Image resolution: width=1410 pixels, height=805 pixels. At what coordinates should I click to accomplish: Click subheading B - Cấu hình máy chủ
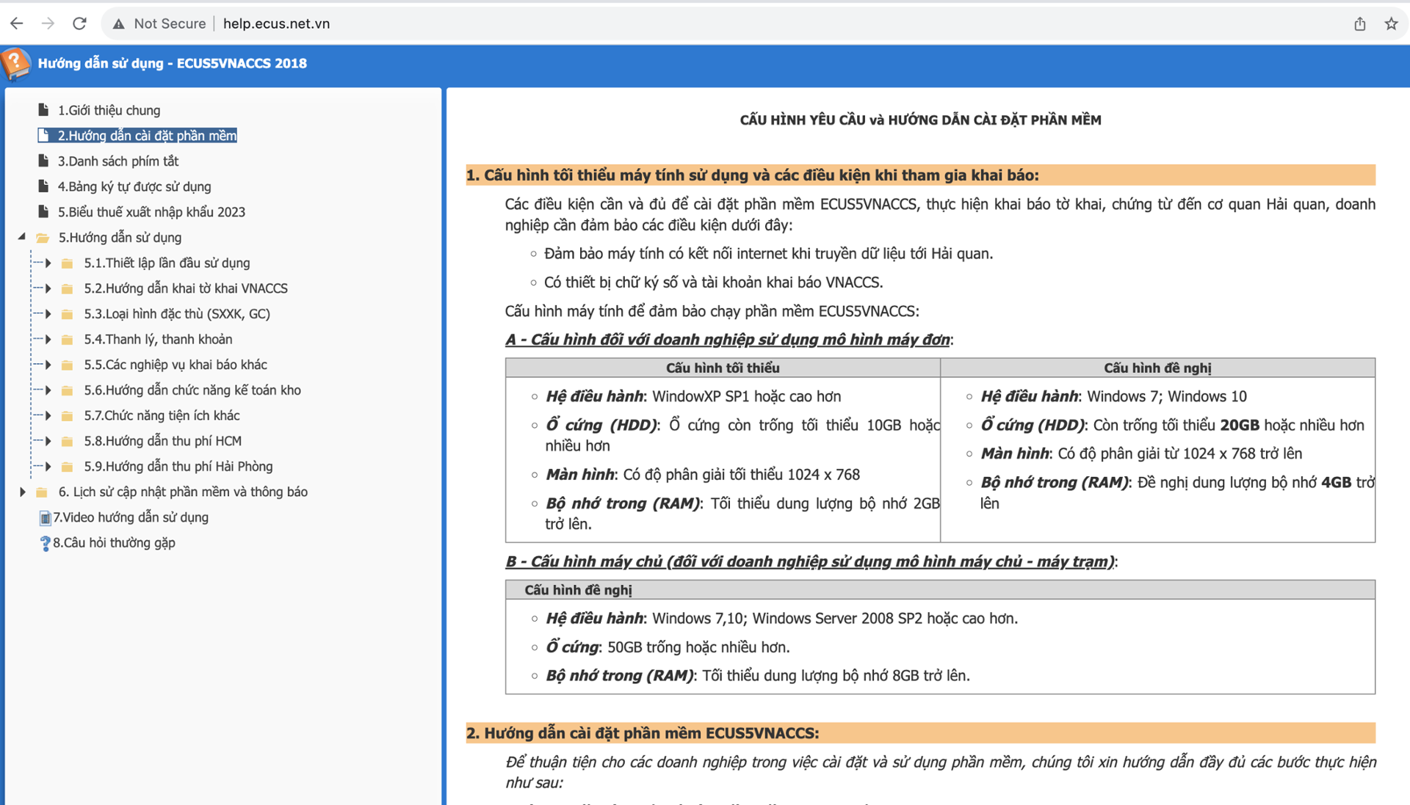point(811,561)
